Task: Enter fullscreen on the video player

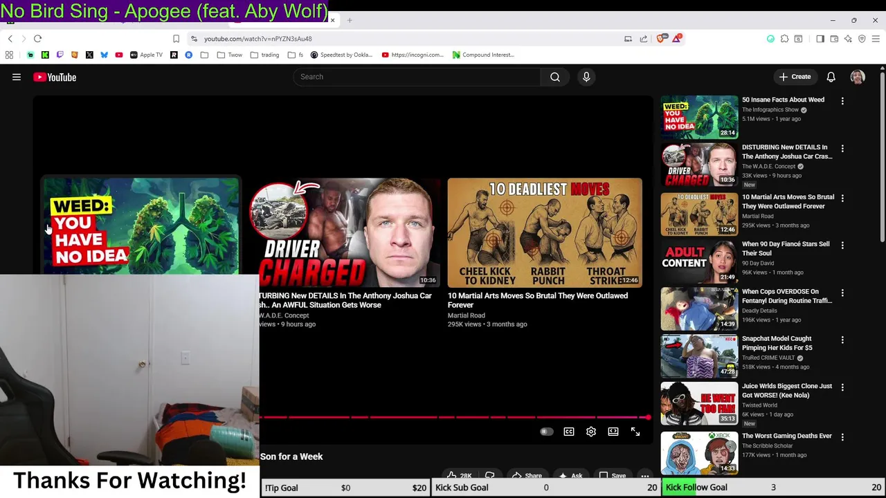Action: 635,432
